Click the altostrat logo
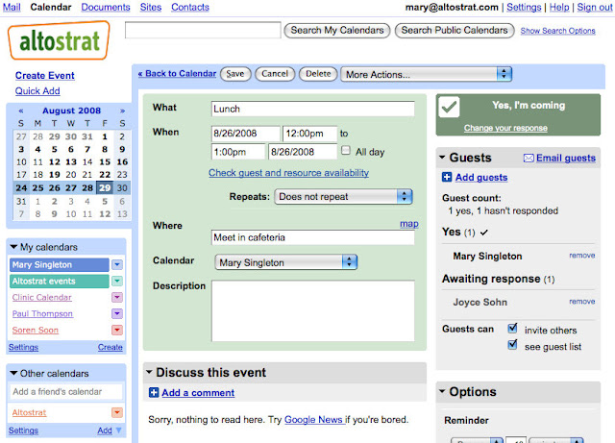Viewport: 615px width, 443px height. click(x=59, y=40)
